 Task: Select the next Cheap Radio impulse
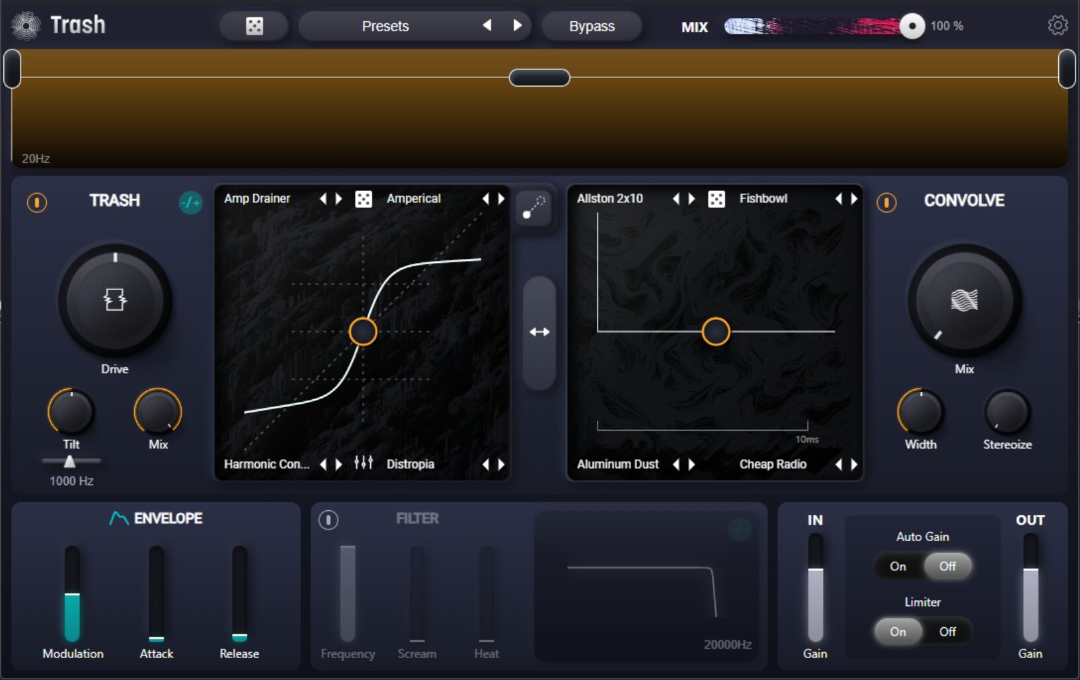[x=854, y=465]
